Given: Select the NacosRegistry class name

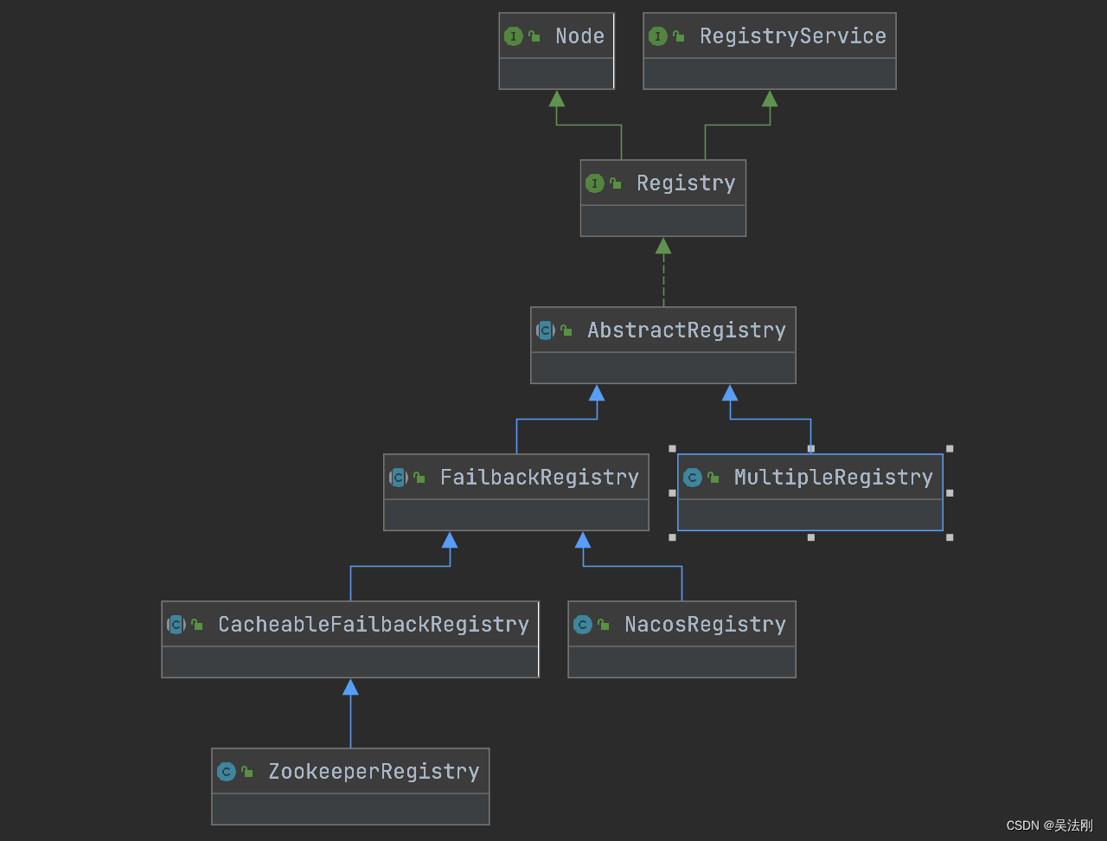Looking at the screenshot, I should 706,625.
